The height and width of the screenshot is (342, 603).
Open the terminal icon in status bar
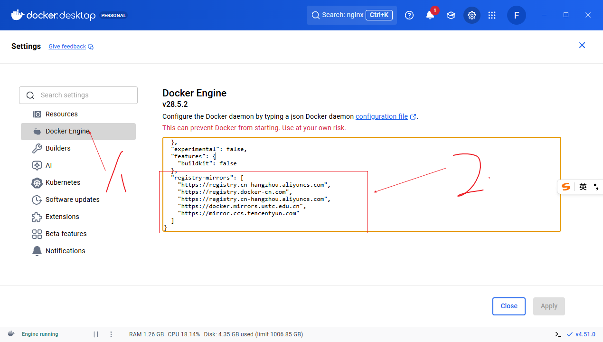pyautogui.click(x=558, y=334)
